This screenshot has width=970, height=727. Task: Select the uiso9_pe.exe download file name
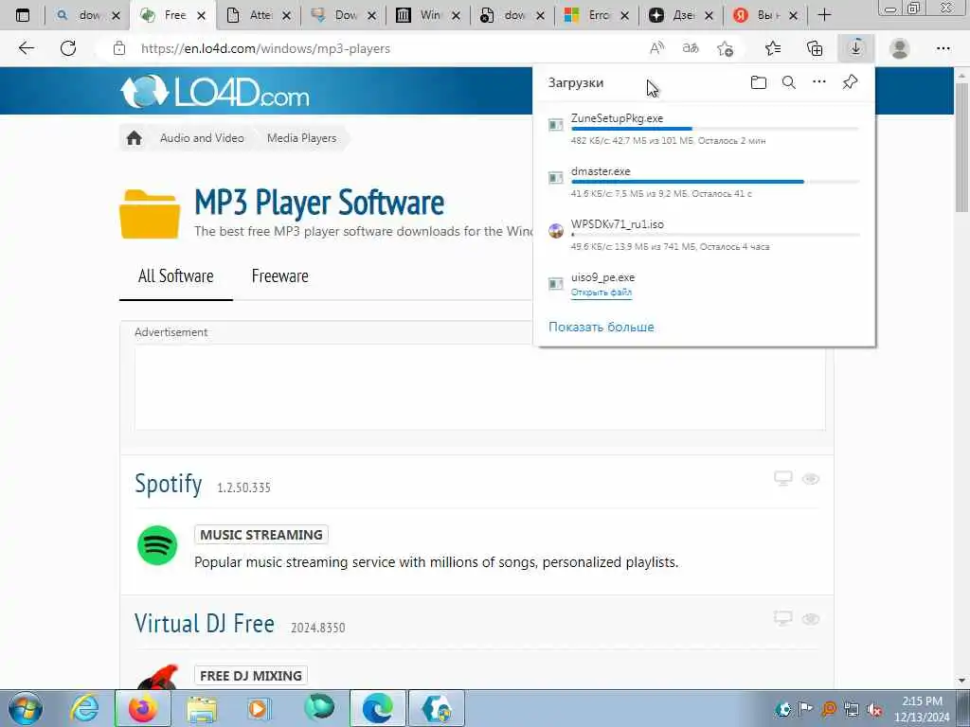pyautogui.click(x=602, y=277)
